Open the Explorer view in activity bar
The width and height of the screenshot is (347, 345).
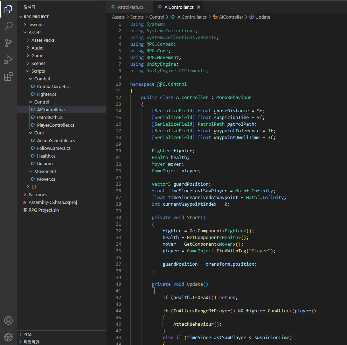click(x=8, y=9)
